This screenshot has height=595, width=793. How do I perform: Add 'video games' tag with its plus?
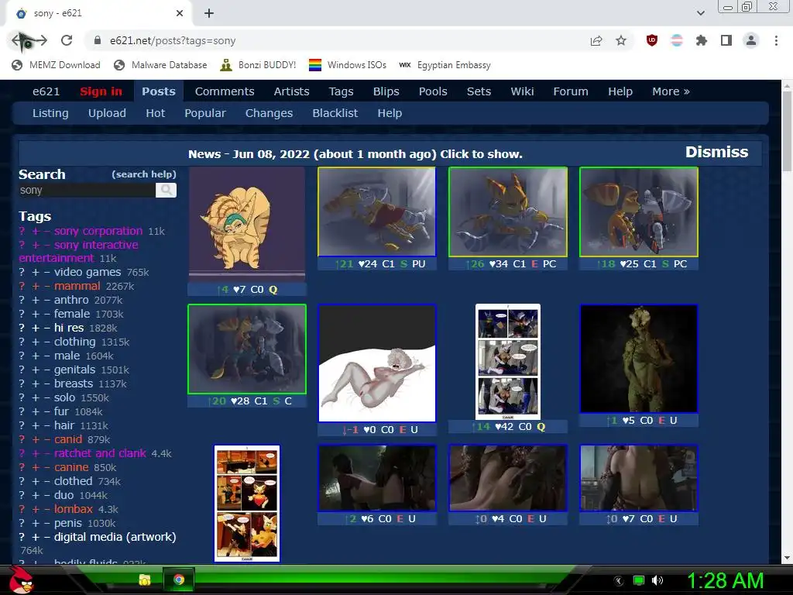pos(36,272)
